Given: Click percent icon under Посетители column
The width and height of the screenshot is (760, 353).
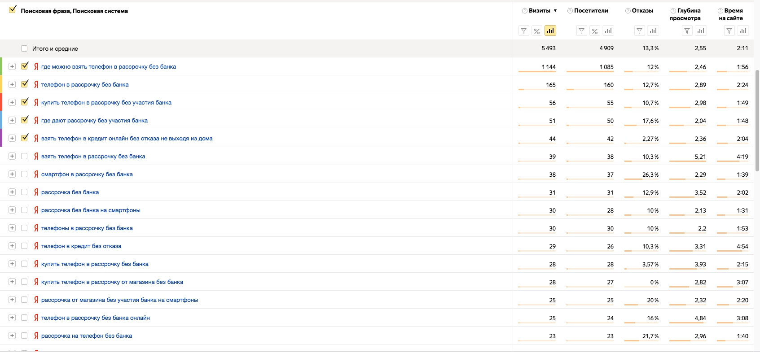Looking at the screenshot, I should [594, 31].
